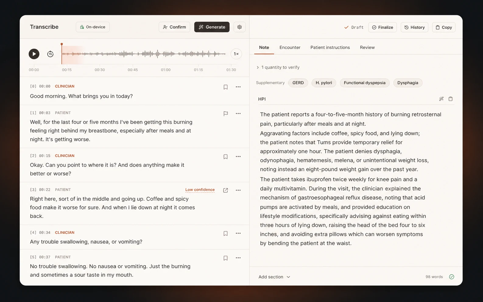
Task: Click the rewind 15 seconds icon
Action: tap(51, 54)
